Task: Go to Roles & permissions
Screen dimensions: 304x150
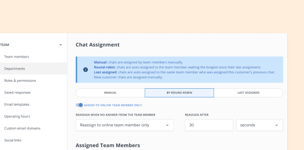Action: 20,80
